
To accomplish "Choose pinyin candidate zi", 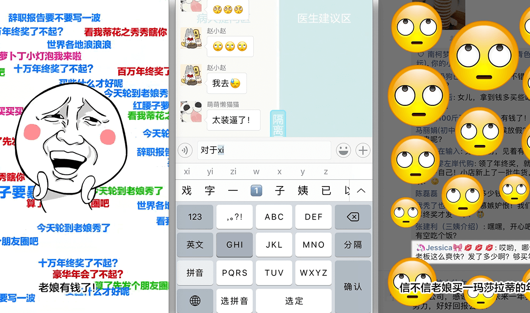I will pos(233,171).
